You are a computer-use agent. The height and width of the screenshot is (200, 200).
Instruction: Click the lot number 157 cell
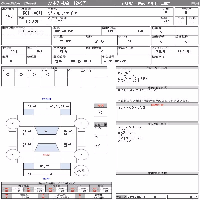click(9, 17)
